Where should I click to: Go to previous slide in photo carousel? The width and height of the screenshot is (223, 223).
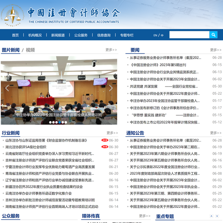click(7, 88)
